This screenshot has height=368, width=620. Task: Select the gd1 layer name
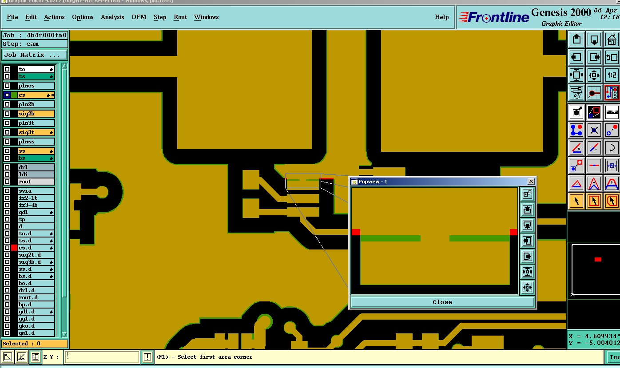[x=36, y=212]
